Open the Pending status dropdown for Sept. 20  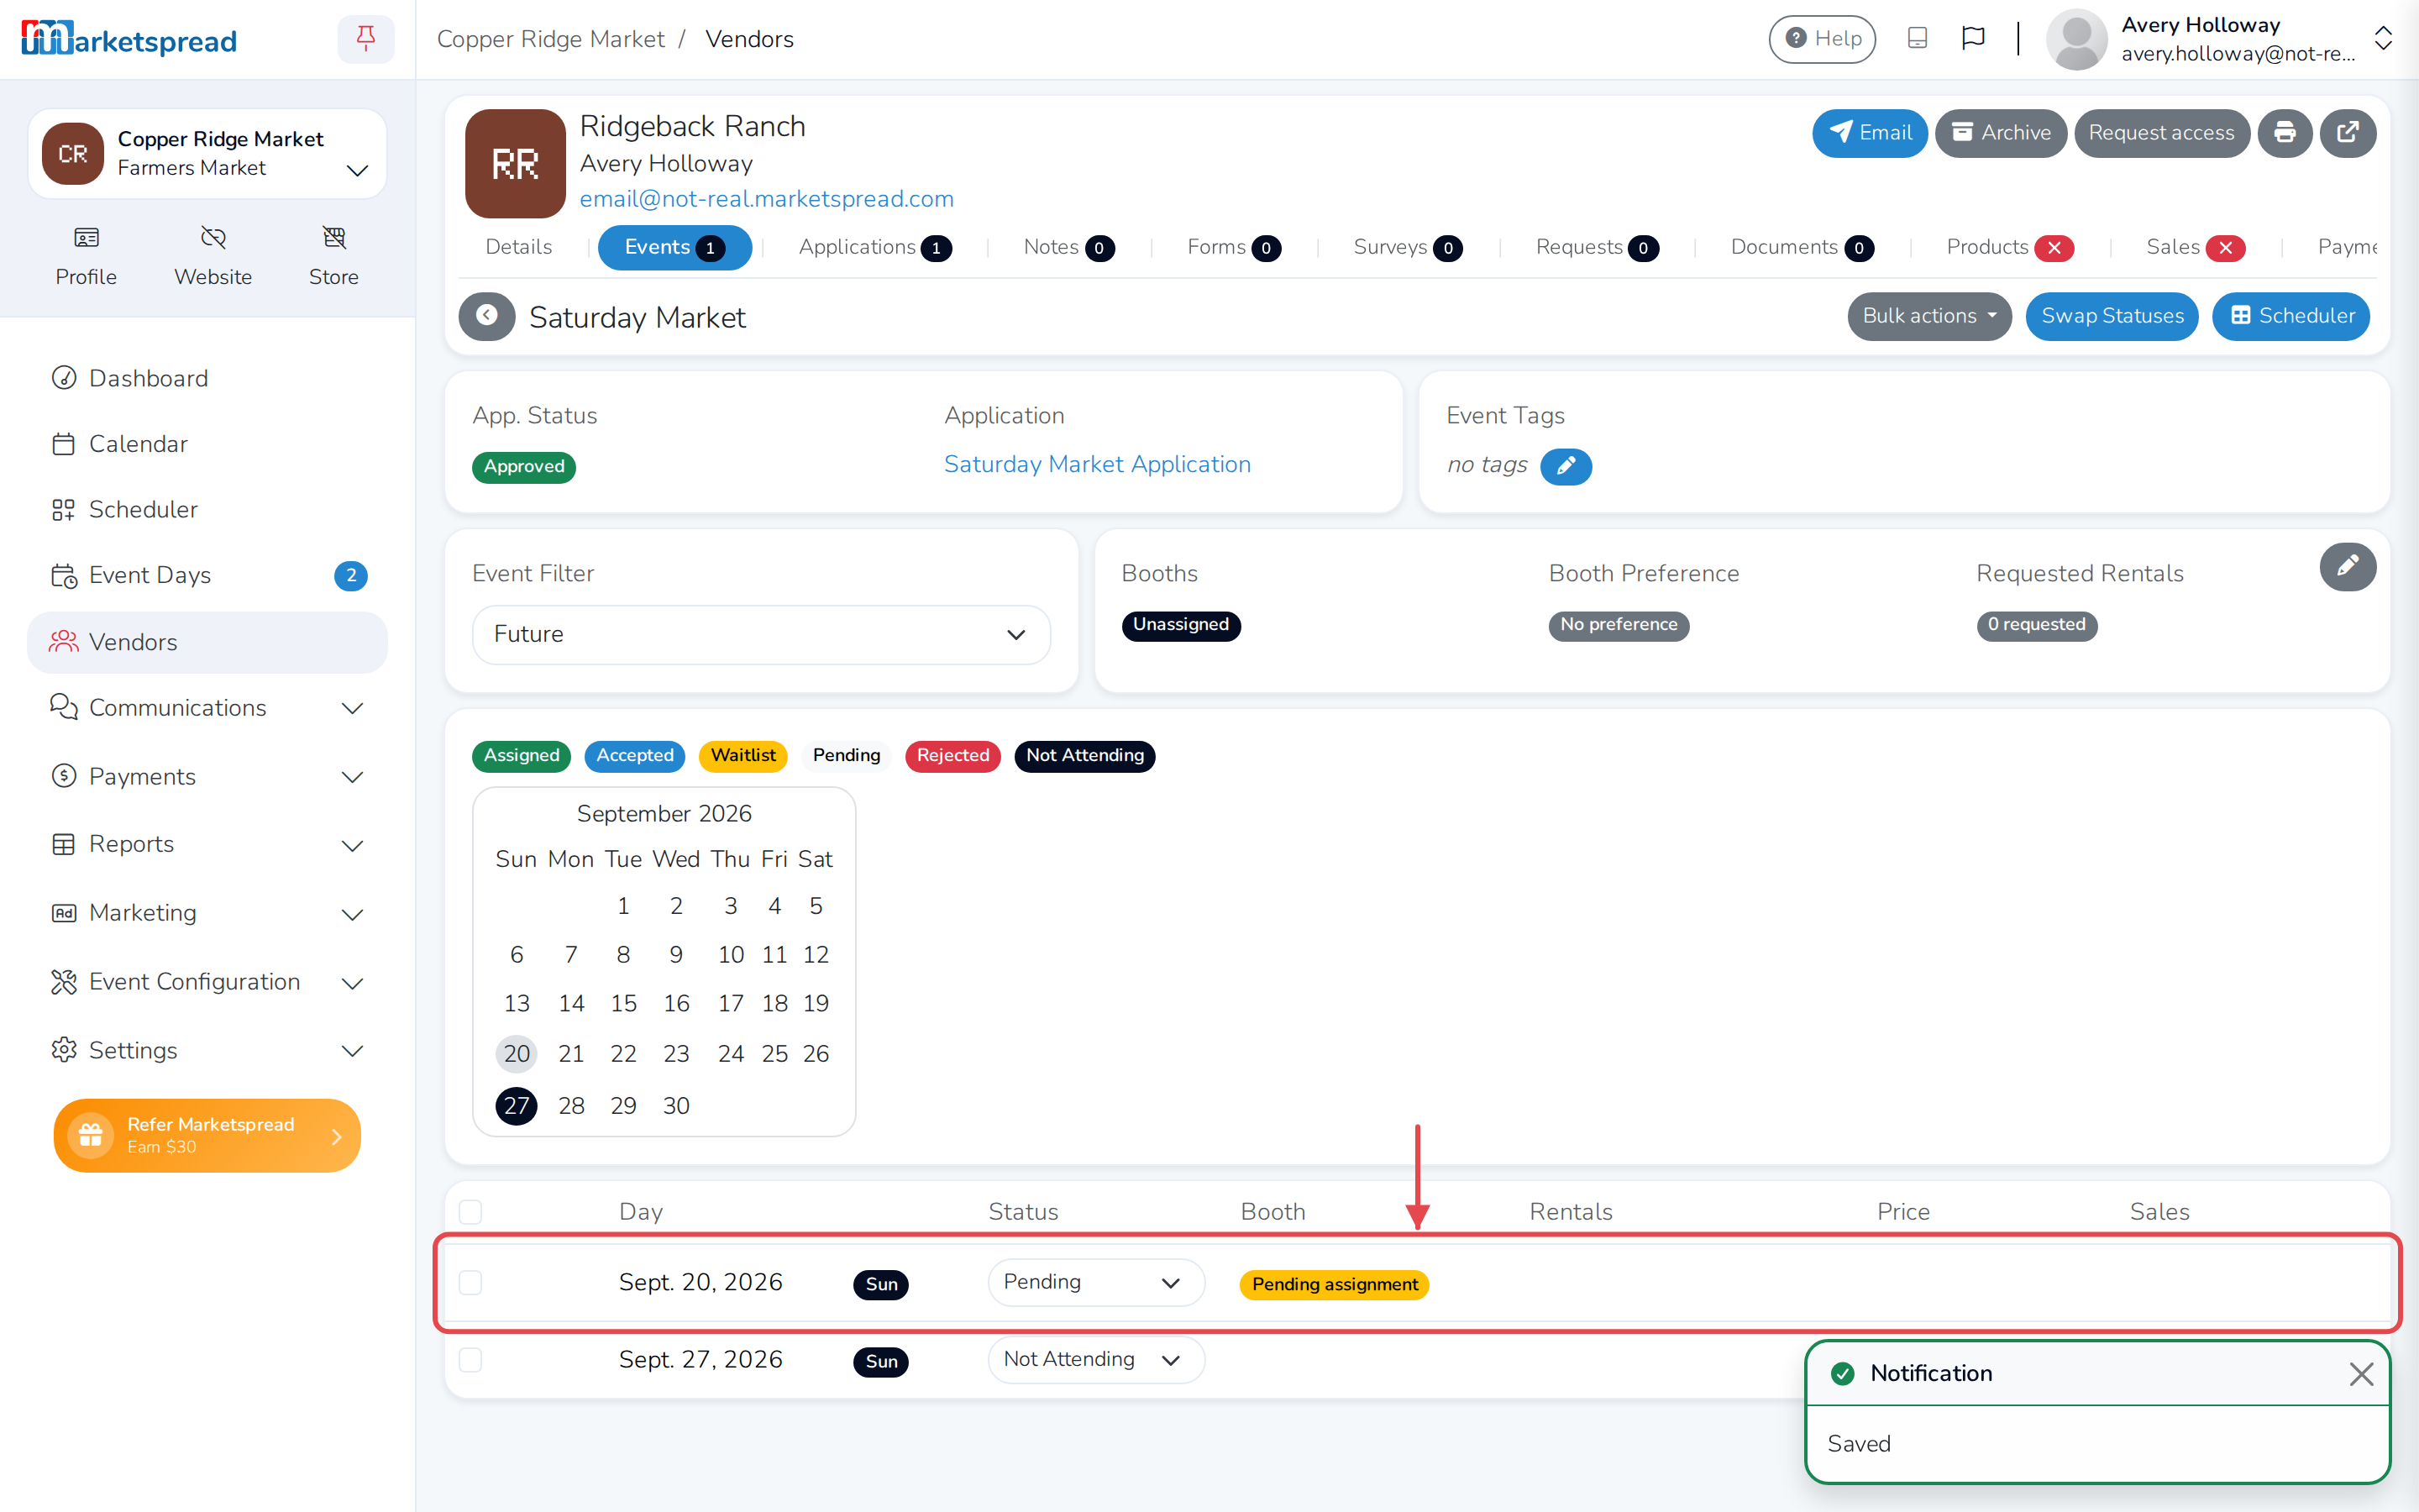(1095, 1282)
